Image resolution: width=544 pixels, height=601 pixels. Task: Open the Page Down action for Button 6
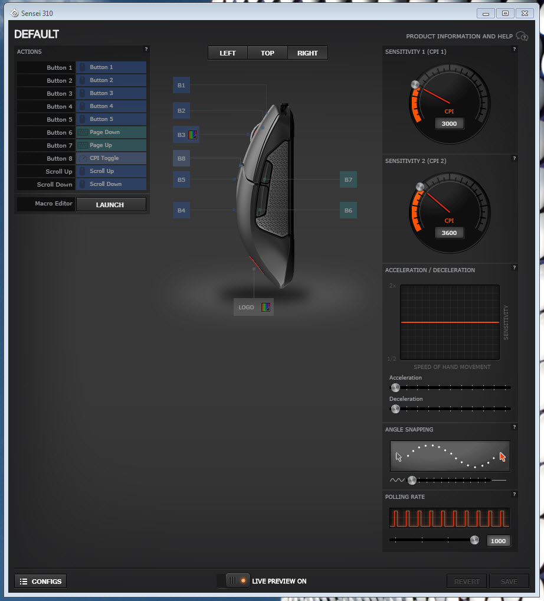[111, 132]
